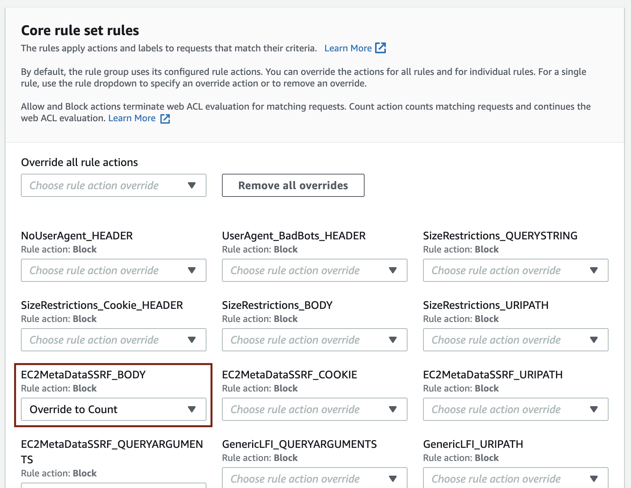Open EC2MetaDataSSRF_COOKIE override dropdown

[314, 409]
